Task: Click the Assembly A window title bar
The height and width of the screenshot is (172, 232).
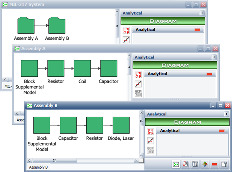Action: 94,49
